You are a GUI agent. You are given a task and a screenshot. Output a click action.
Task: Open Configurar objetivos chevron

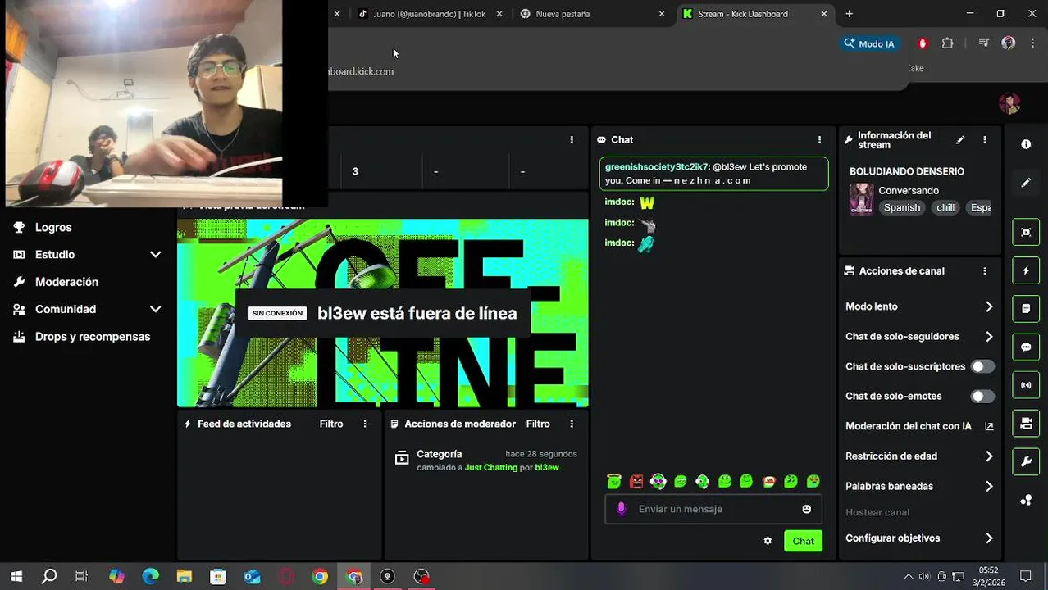point(989,538)
